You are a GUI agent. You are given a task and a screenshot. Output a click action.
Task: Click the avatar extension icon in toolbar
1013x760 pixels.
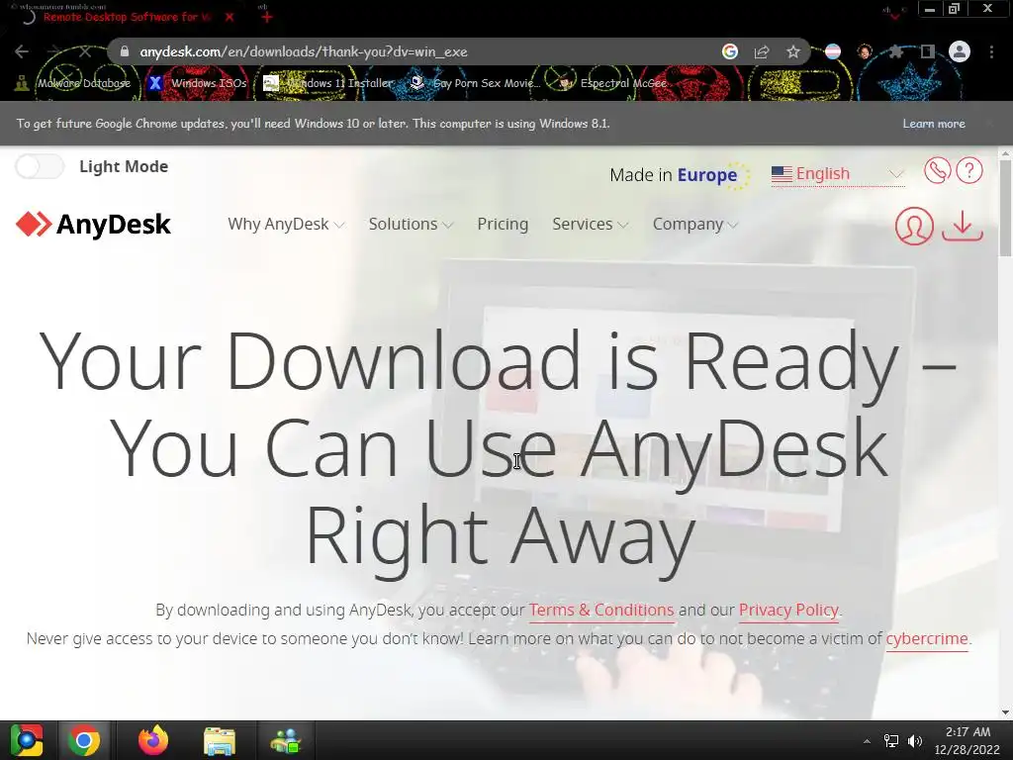point(865,51)
